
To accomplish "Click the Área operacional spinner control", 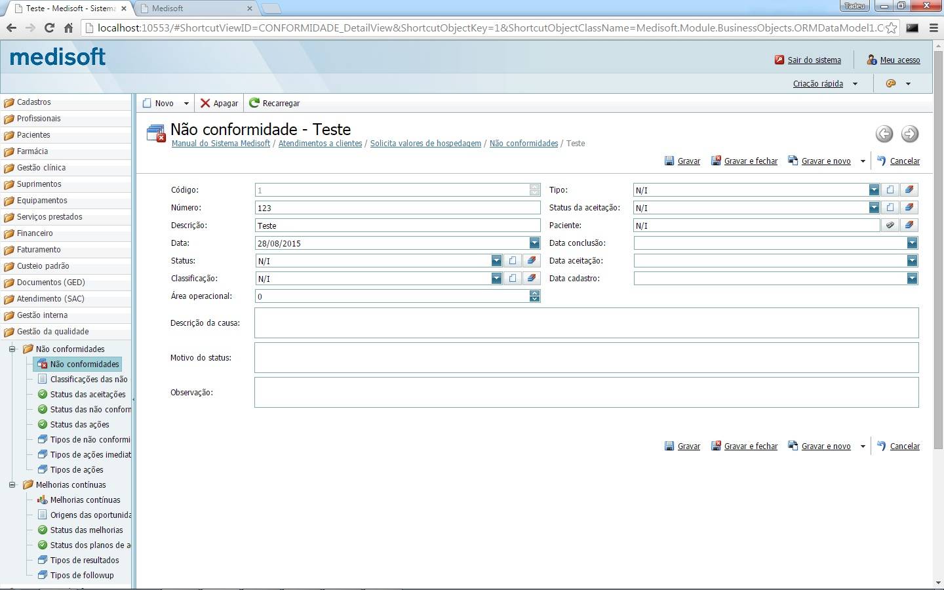I will [x=534, y=296].
